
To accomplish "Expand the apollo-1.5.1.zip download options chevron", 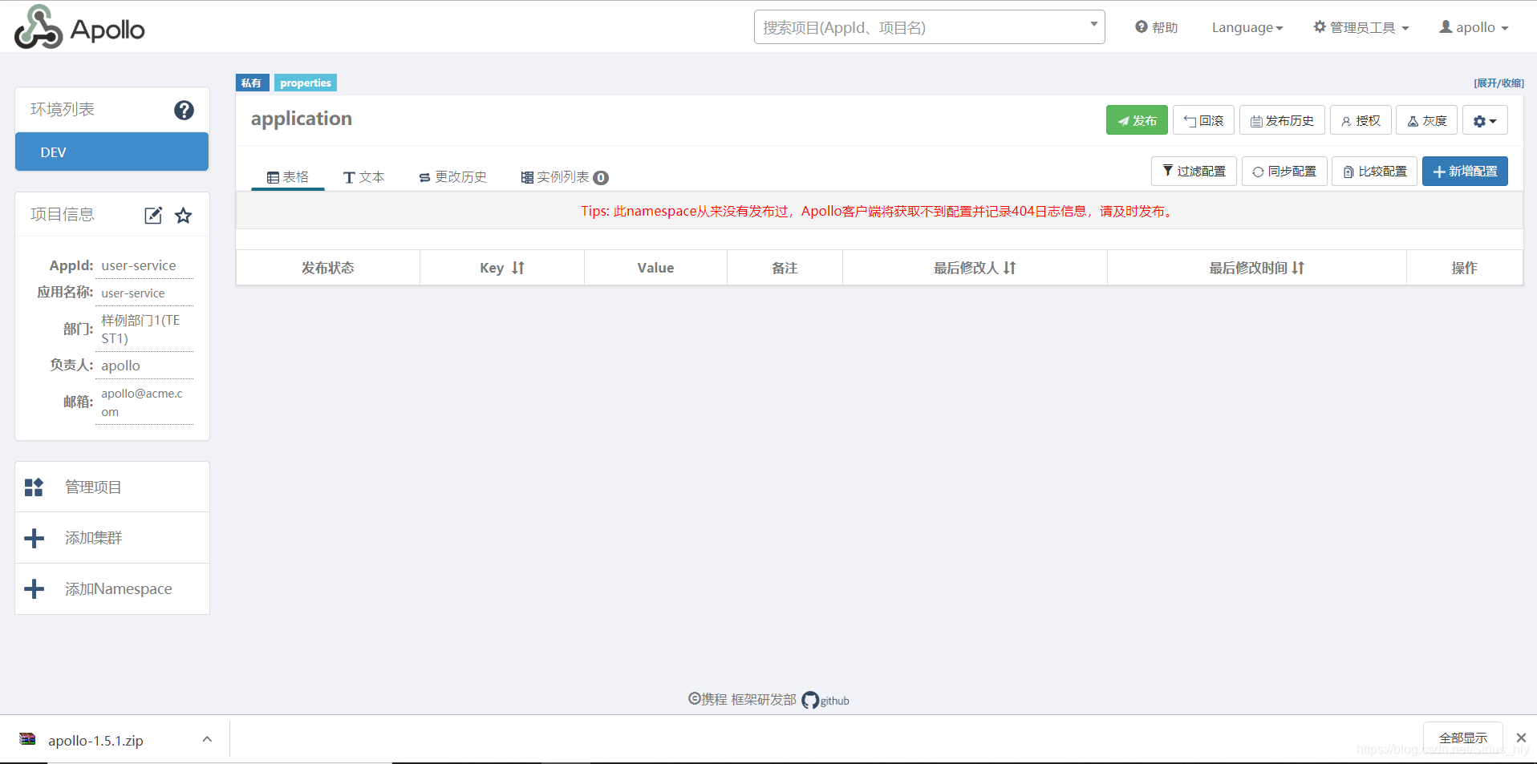I will point(207,739).
